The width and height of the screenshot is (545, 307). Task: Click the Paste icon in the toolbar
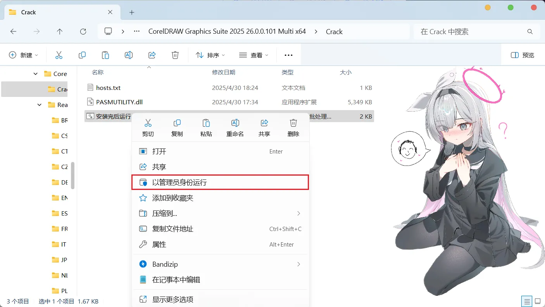click(x=105, y=55)
